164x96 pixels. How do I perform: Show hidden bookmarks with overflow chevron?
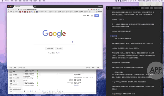(95, 12)
